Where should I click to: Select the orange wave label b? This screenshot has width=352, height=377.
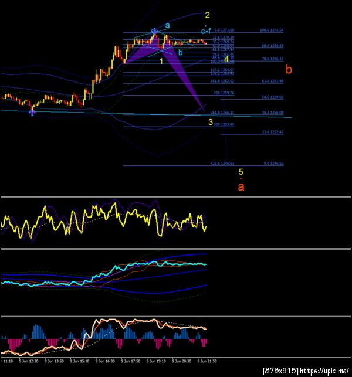pyautogui.click(x=289, y=70)
